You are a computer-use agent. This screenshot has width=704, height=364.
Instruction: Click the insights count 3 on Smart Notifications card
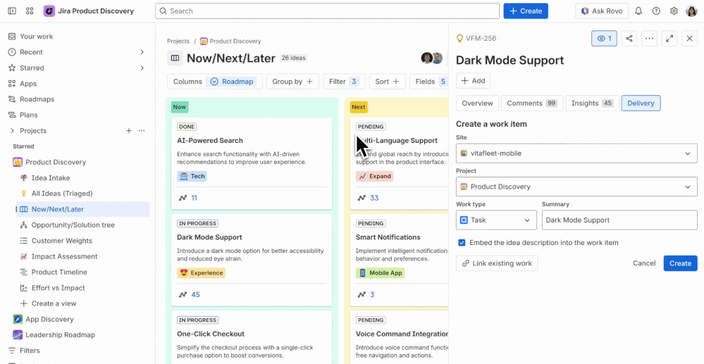coord(372,295)
